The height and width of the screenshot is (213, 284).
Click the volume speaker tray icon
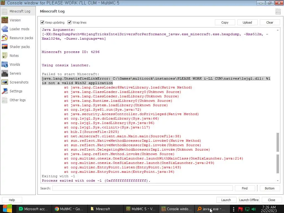click(x=254, y=209)
